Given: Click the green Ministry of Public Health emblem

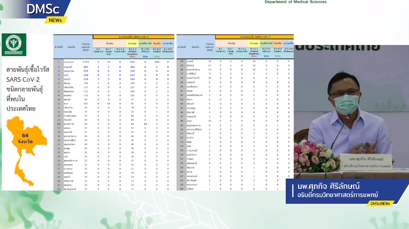Looking at the screenshot, I should pos(14,45).
